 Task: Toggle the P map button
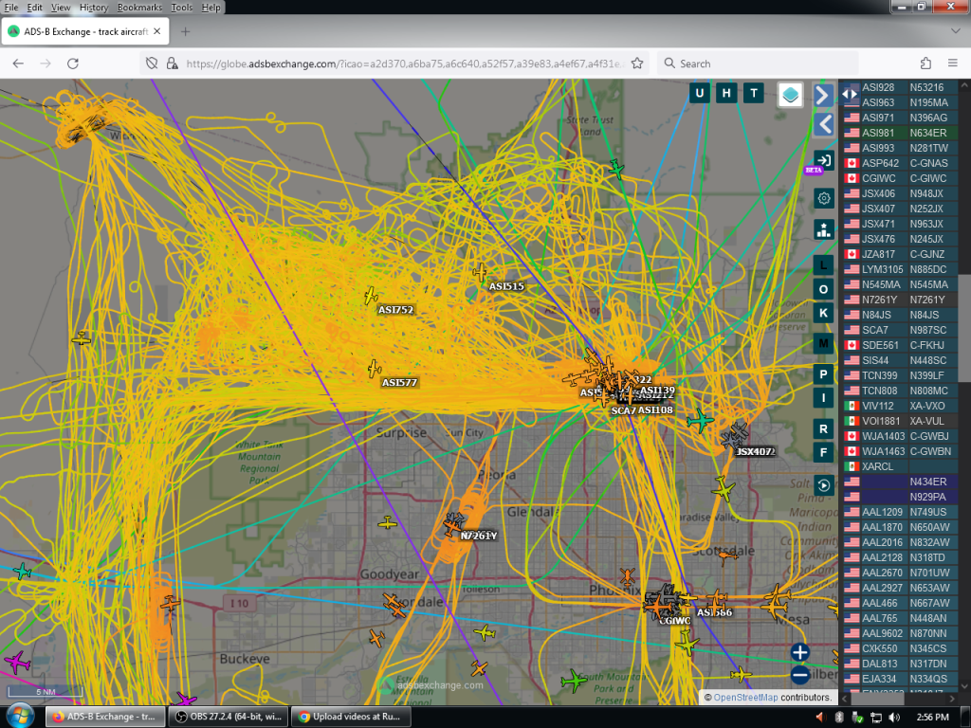[823, 373]
